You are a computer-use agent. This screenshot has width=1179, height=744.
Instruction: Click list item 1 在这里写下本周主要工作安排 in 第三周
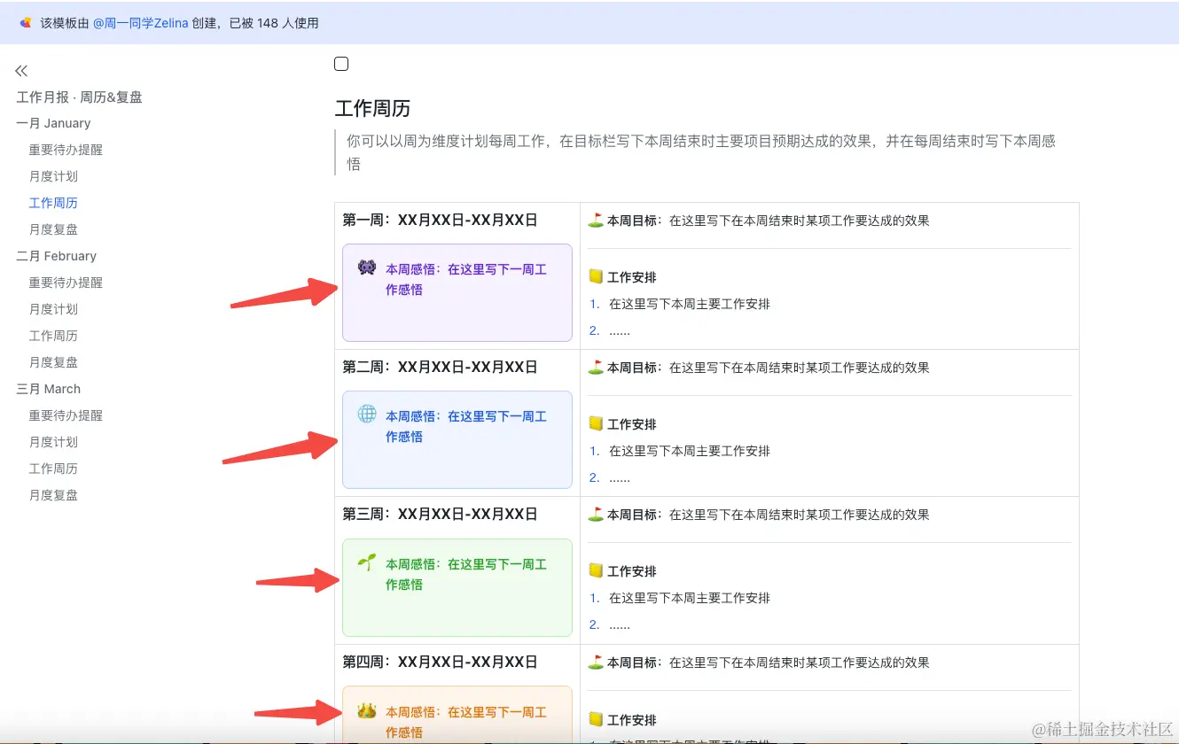(690, 598)
